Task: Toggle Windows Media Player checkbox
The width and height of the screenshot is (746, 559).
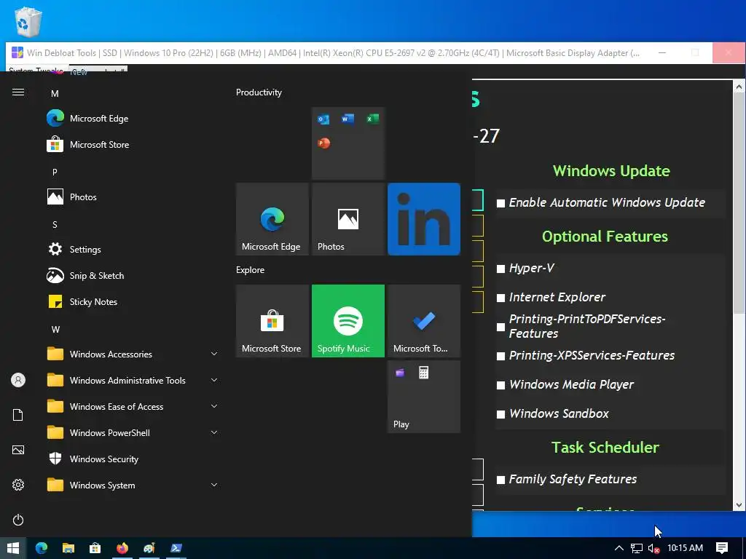Action: [501, 386]
